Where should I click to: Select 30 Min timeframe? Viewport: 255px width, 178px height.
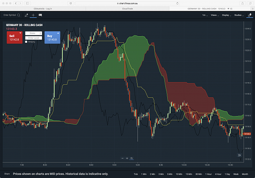[x=199, y=174]
